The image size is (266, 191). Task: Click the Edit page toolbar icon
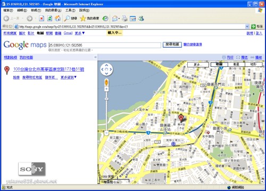(x=132, y=19)
